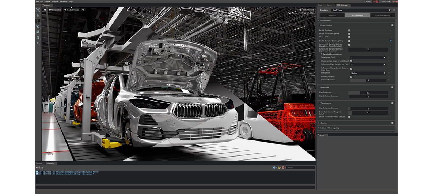Toggle Clamp Sample Count to Light Count

pyautogui.click(x=351, y=61)
